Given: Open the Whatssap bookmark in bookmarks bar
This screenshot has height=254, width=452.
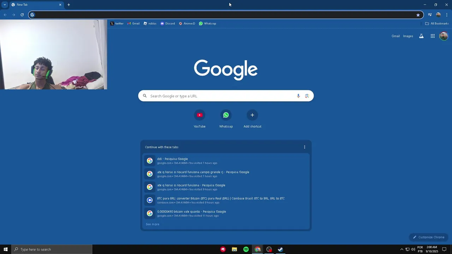Looking at the screenshot, I should (208, 24).
